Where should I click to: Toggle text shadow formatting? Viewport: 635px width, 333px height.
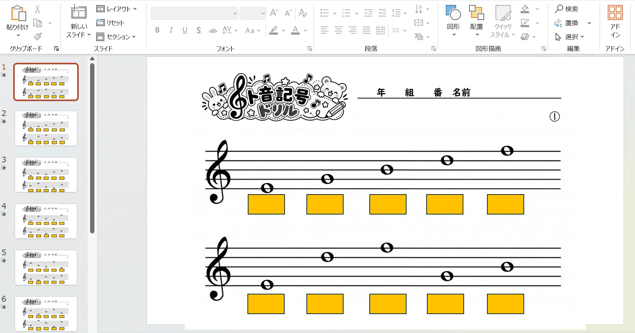click(x=199, y=30)
